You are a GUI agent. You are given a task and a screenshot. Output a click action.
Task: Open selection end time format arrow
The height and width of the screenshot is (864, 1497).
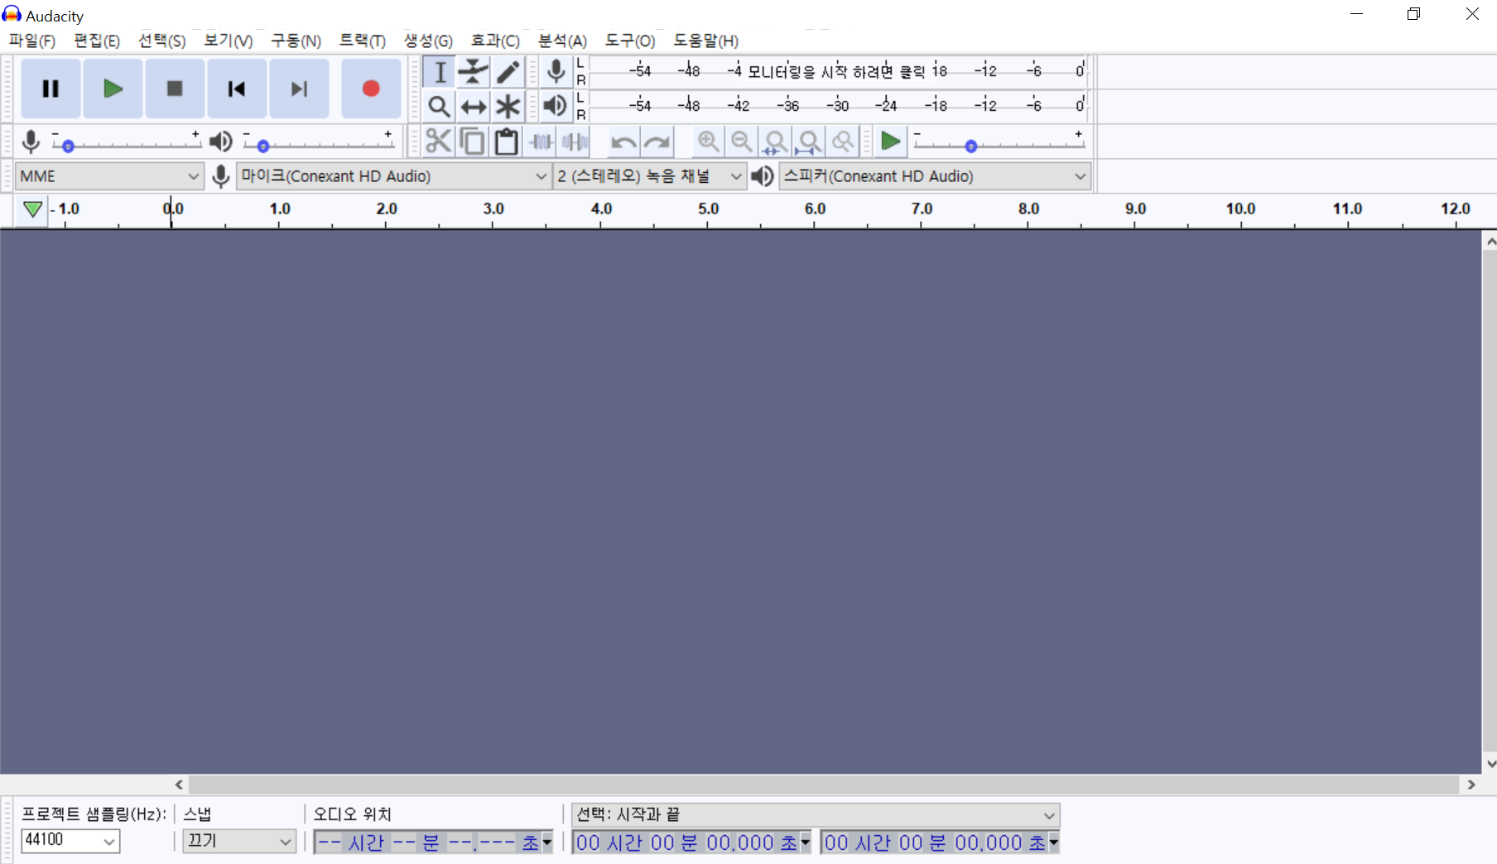1054,842
